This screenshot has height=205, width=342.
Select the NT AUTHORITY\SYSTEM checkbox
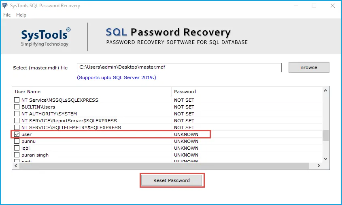(x=17, y=114)
